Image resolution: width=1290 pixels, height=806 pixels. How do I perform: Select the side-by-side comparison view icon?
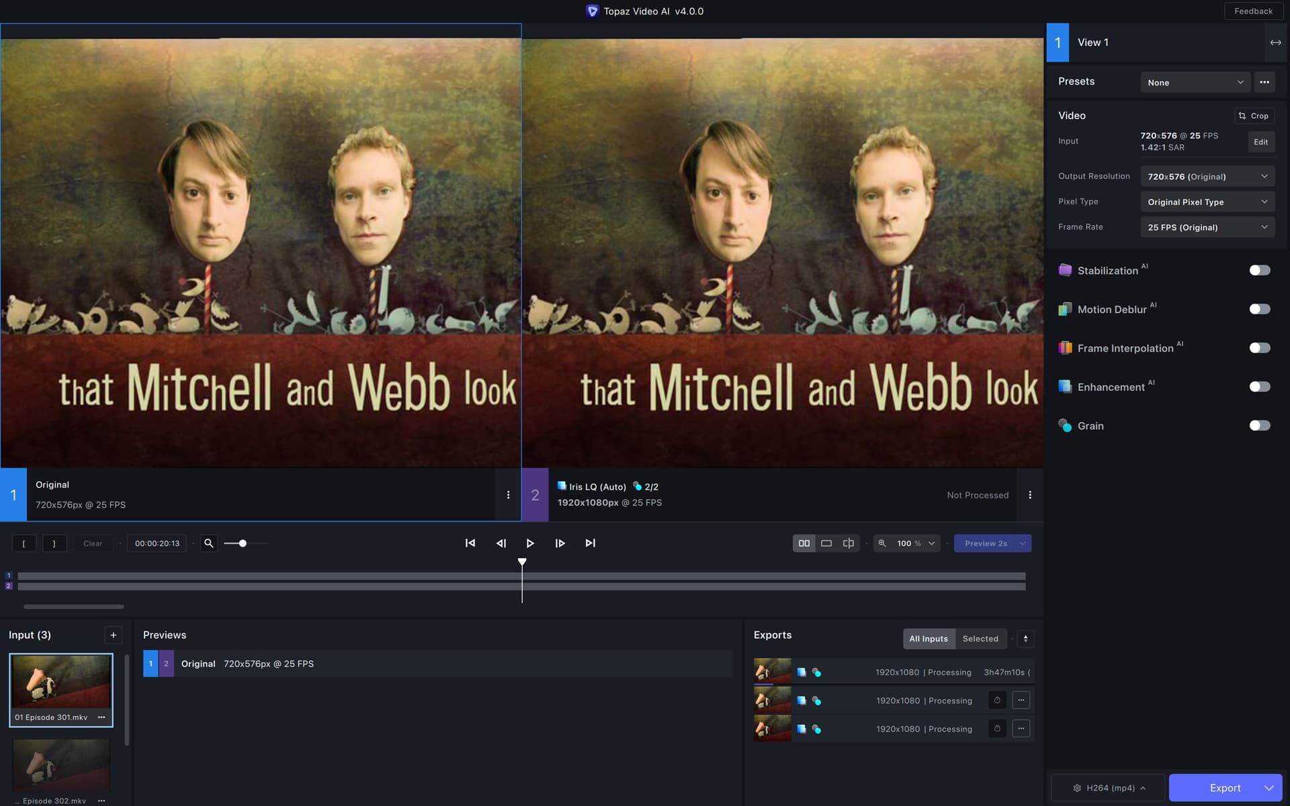pyautogui.click(x=804, y=543)
